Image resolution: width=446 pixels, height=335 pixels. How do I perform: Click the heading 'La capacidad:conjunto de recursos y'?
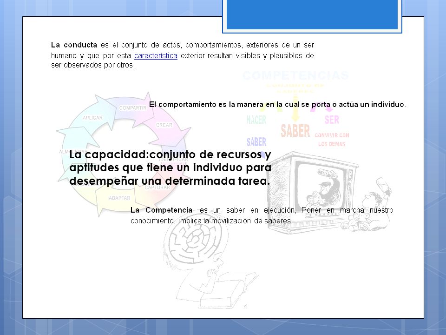(170, 154)
